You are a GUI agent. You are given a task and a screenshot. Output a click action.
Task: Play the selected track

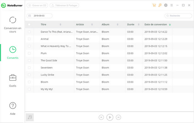point(110,117)
